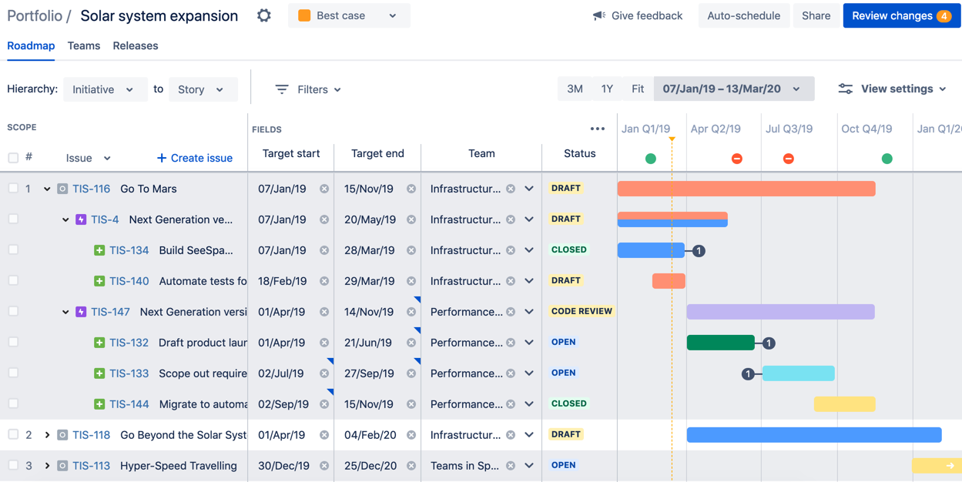Open the Best case scenario dropdown

click(x=349, y=15)
